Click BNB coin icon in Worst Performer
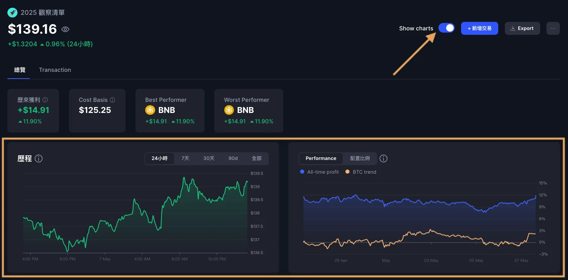 [229, 110]
